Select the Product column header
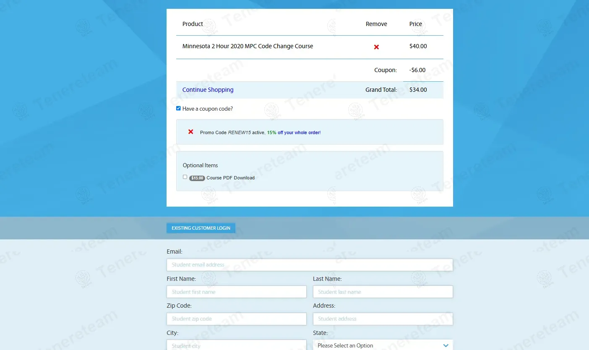The width and height of the screenshot is (589, 350). click(193, 24)
